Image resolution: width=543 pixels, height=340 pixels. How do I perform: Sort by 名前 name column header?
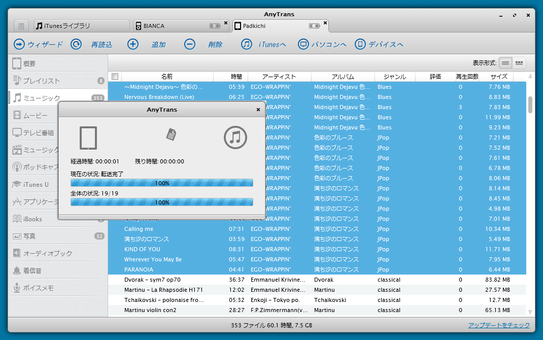167,77
